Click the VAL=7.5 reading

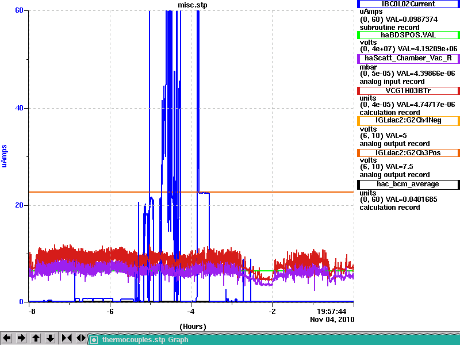(x=399, y=167)
